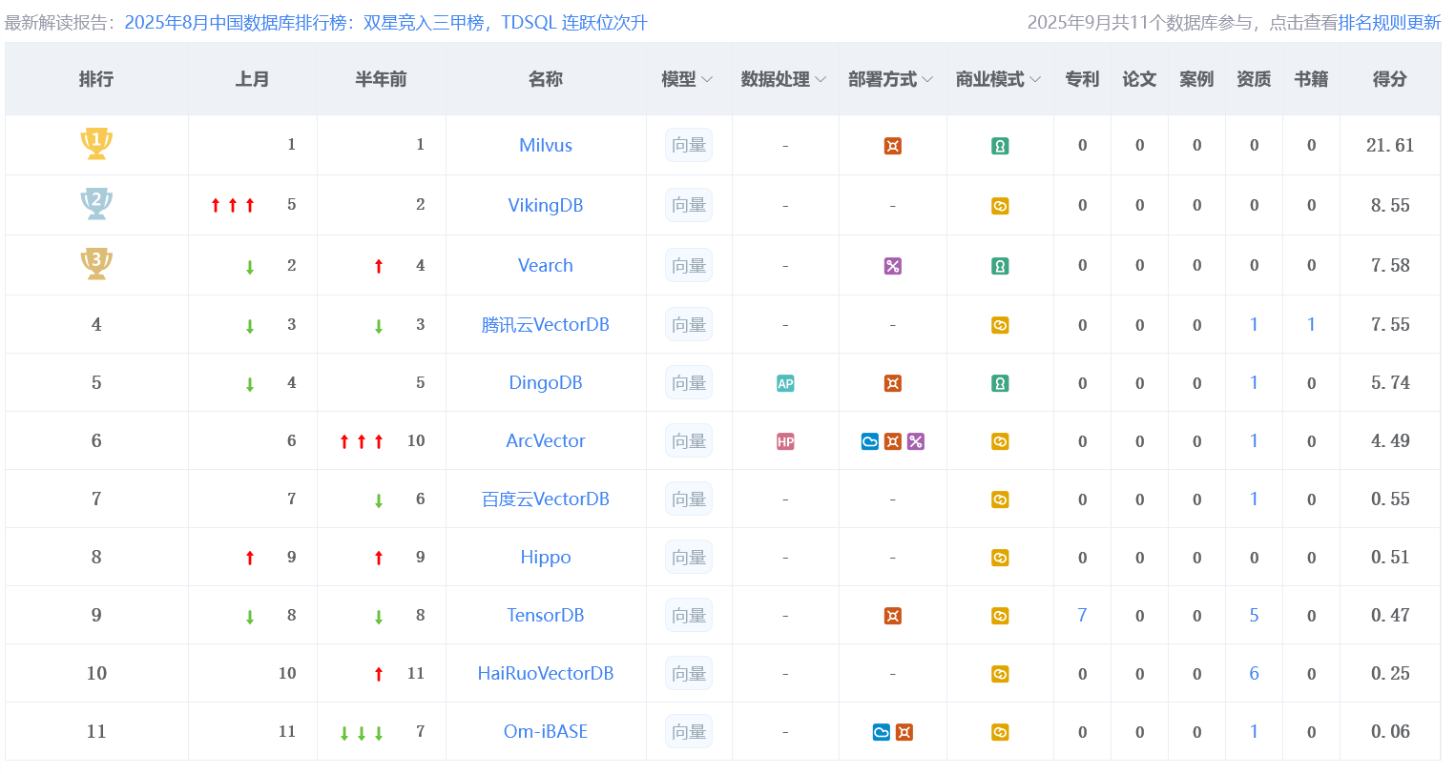Click 腾讯云VectorDB's yellow business model icon
This screenshot has width=1455, height=774.
(x=1000, y=325)
